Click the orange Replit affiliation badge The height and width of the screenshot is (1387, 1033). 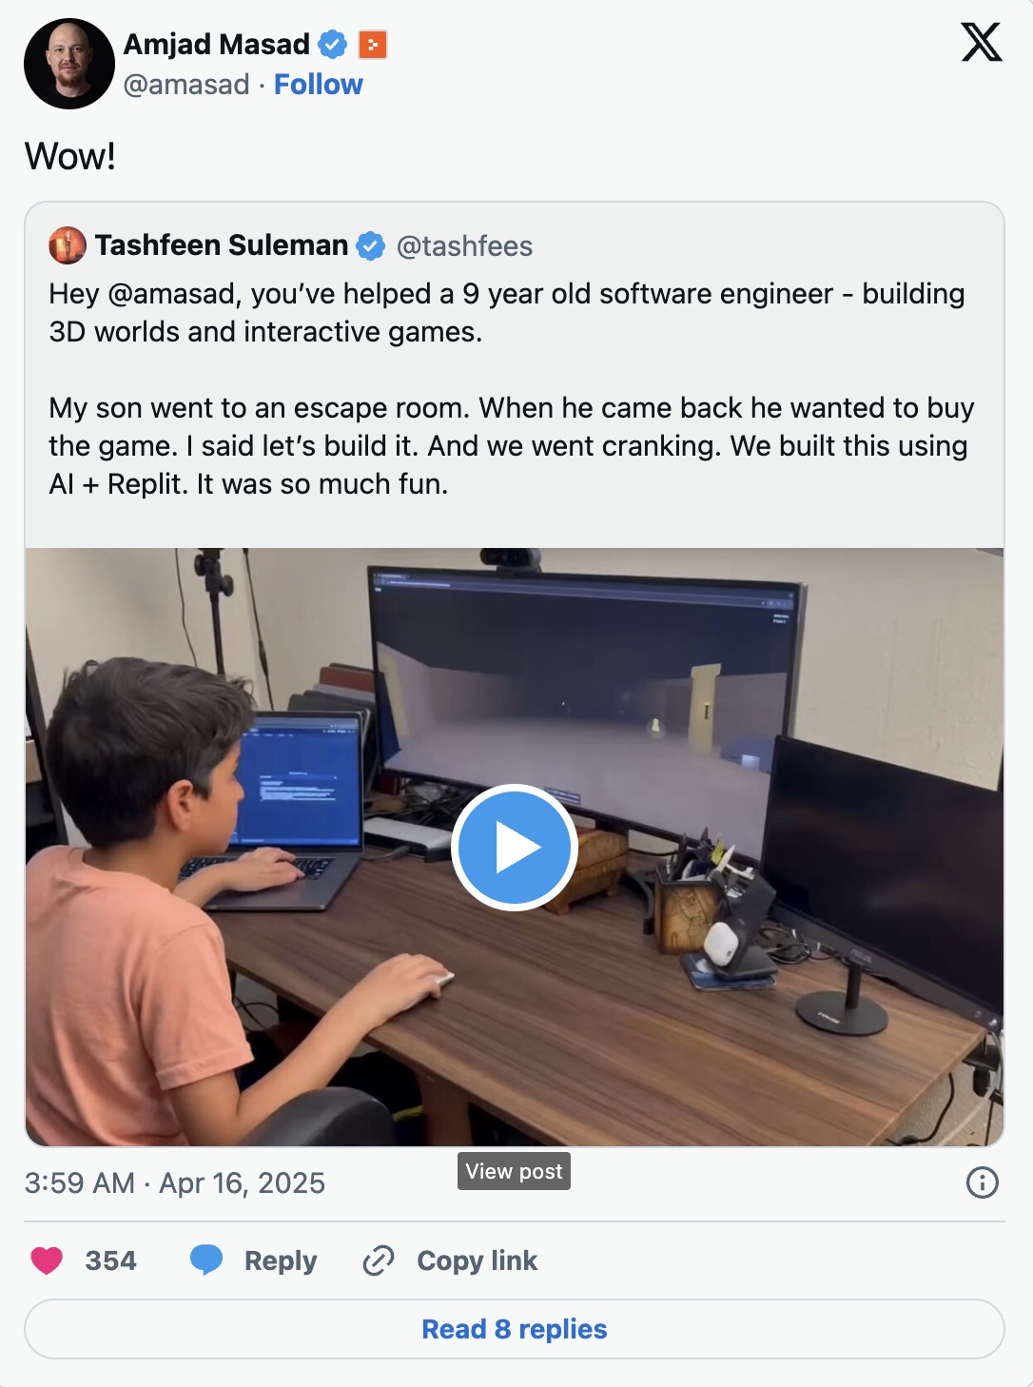(373, 45)
